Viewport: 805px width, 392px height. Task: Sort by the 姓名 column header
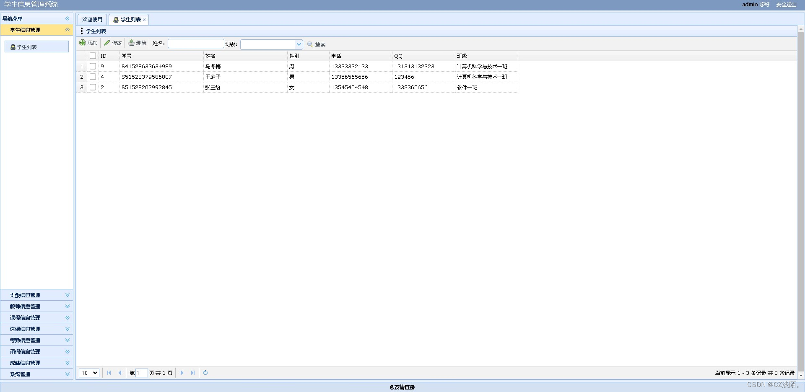point(245,56)
